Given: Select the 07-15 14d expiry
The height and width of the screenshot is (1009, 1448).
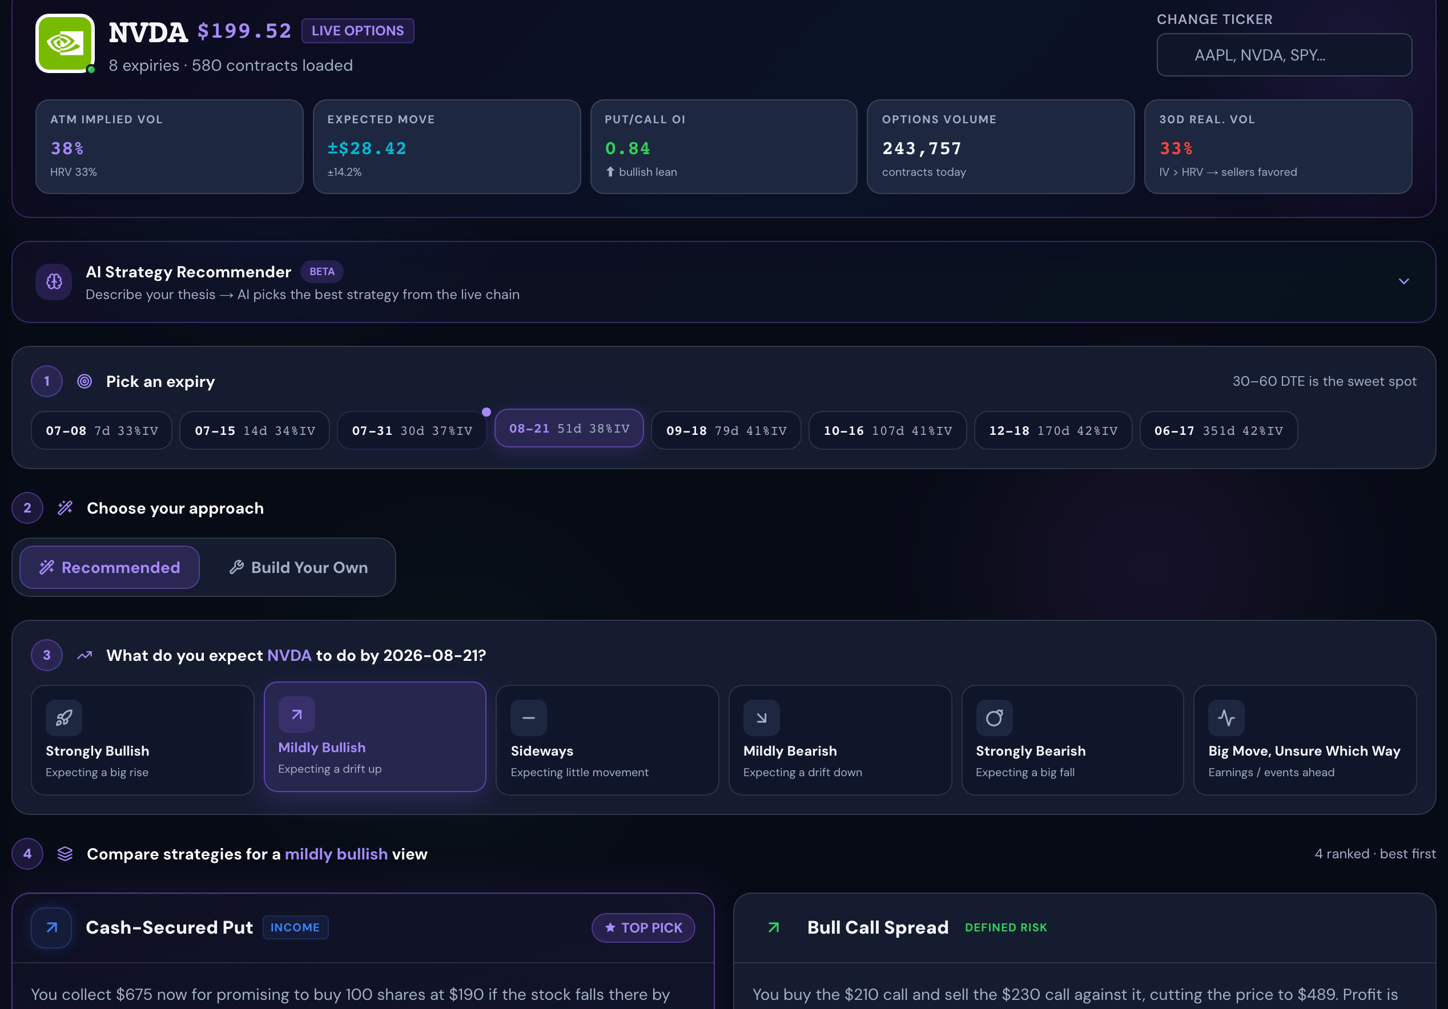Looking at the screenshot, I should pos(254,430).
